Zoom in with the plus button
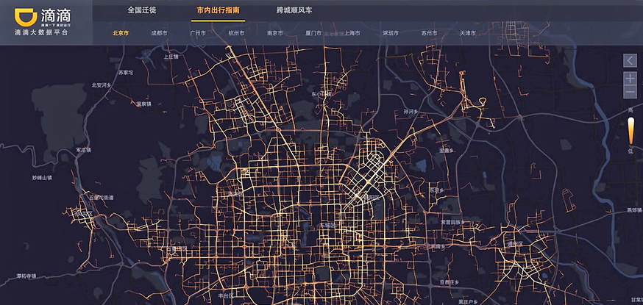 pyautogui.click(x=630, y=77)
